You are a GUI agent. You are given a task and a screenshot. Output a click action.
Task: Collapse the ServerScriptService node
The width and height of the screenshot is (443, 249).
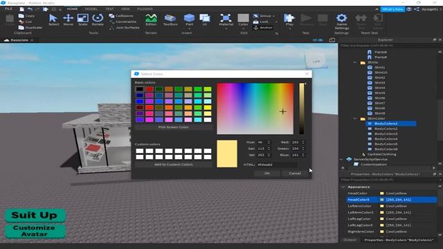point(341,159)
